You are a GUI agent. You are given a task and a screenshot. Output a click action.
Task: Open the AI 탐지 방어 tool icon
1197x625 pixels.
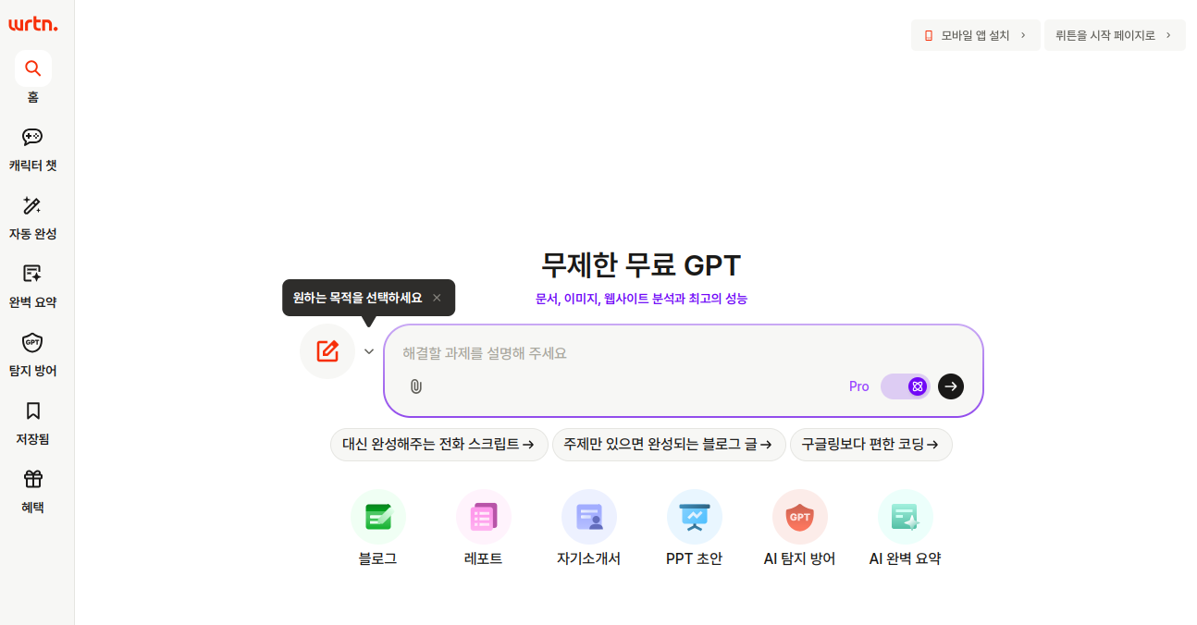800,517
